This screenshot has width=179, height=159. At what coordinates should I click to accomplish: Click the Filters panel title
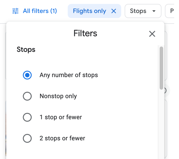[85, 34]
